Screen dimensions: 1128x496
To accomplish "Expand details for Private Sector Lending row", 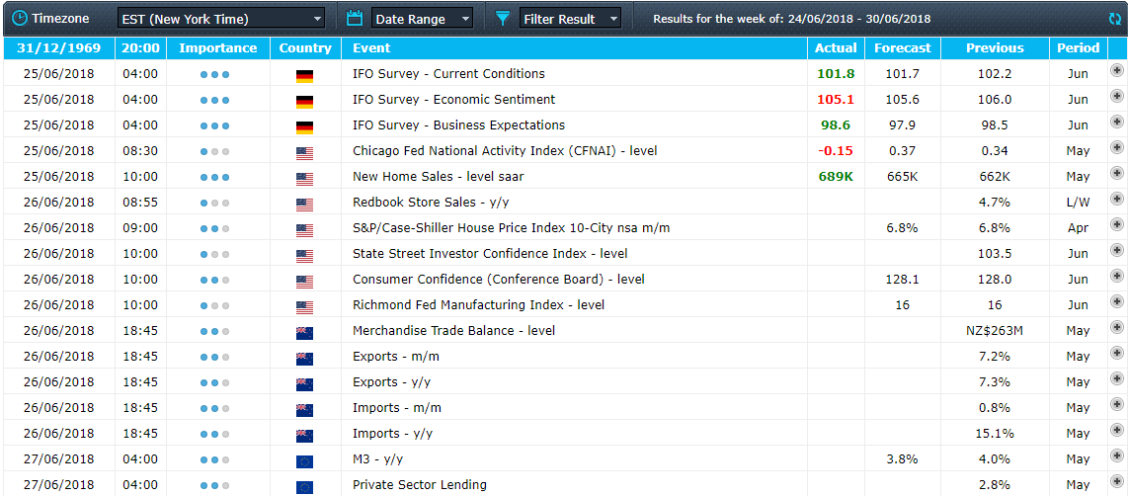I will coord(1116,482).
